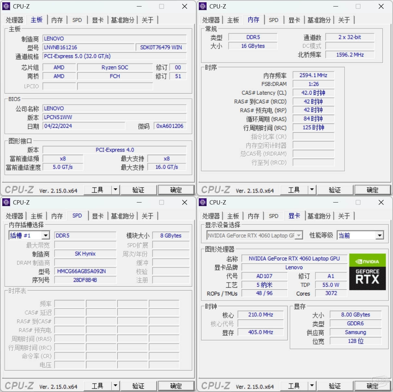The height and width of the screenshot is (392, 393).
Task: Click the 1596.2 MHz northbridge frequency value
Action: 350,55
